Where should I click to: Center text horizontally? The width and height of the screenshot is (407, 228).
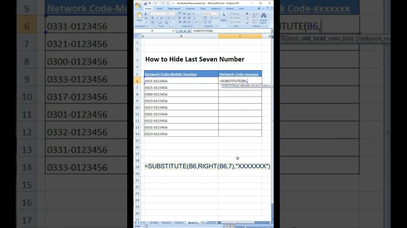coord(184,18)
